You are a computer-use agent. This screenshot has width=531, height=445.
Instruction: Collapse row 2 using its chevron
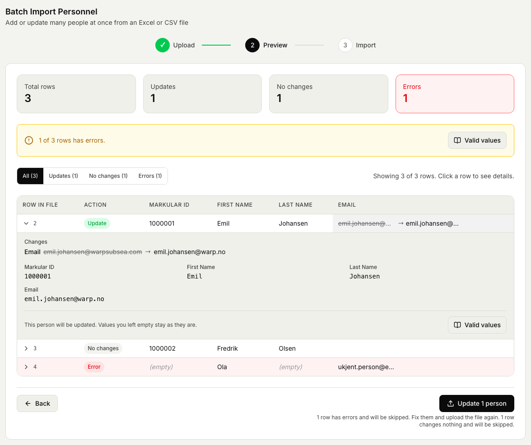26,223
